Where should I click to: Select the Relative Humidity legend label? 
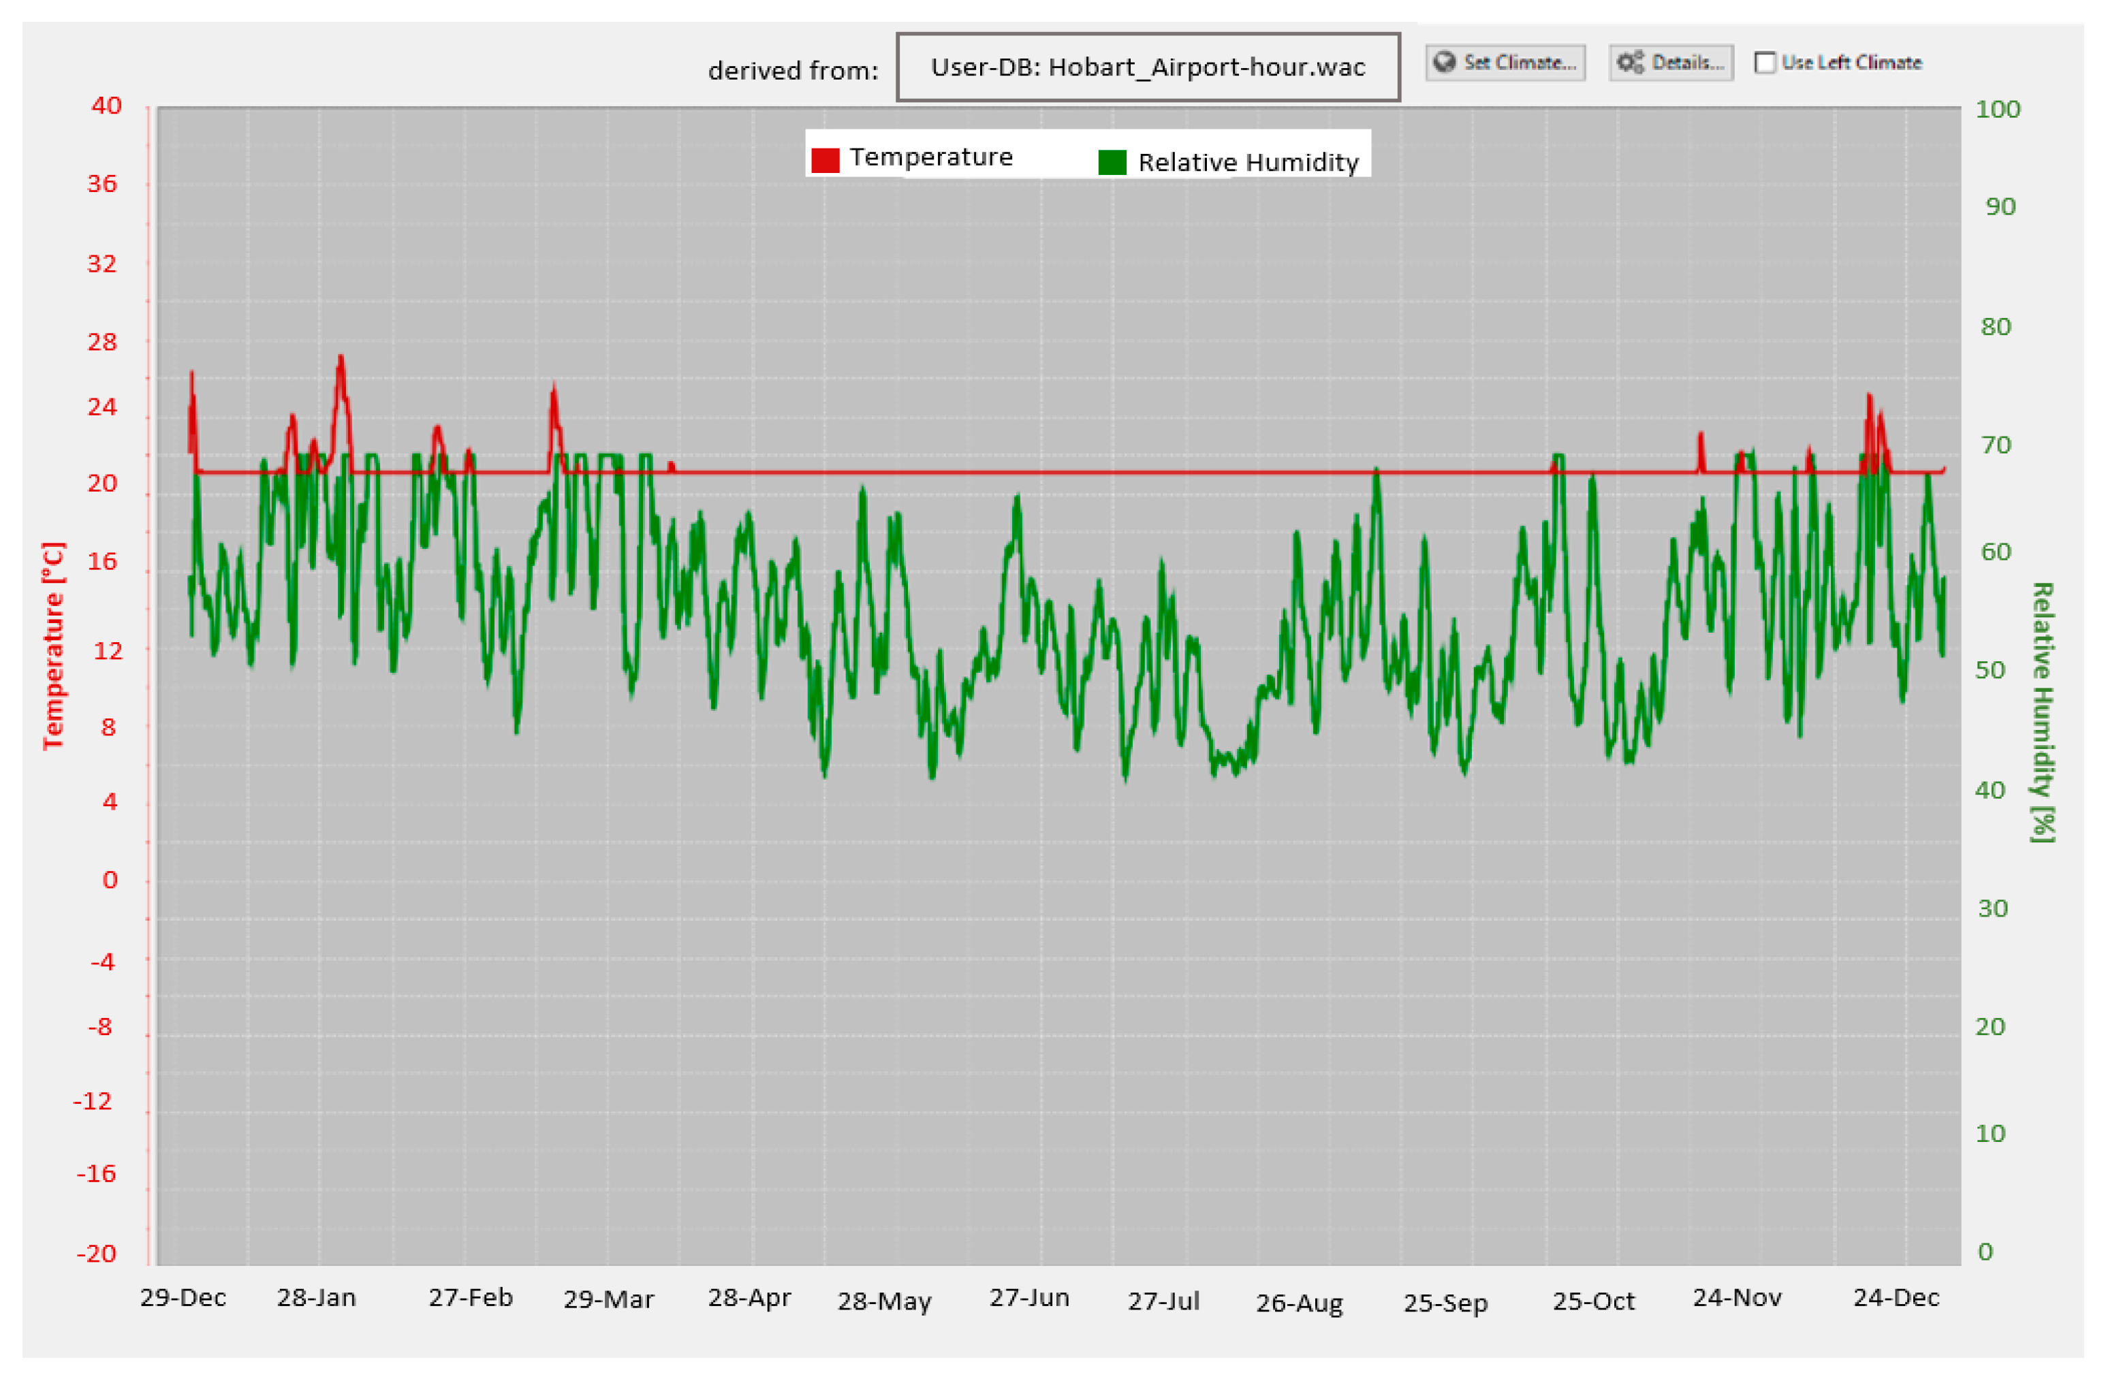click(x=1248, y=163)
